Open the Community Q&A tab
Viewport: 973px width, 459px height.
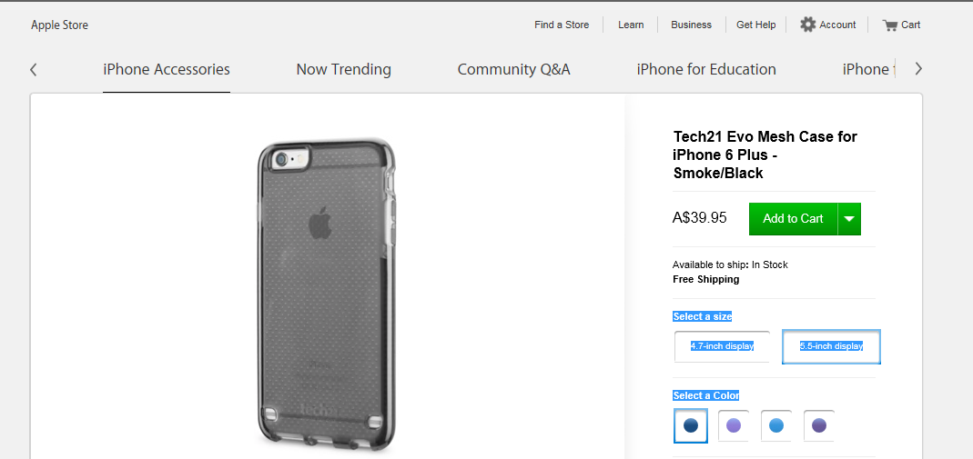point(513,69)
